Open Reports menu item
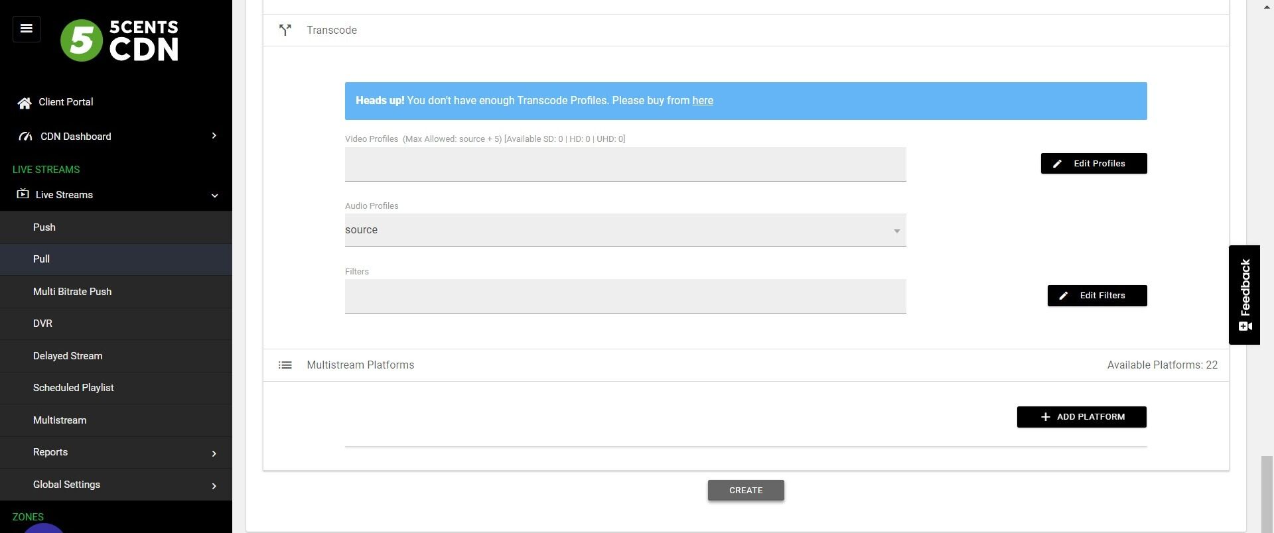This screenshot has height=533, width=1274. [116, 452]
